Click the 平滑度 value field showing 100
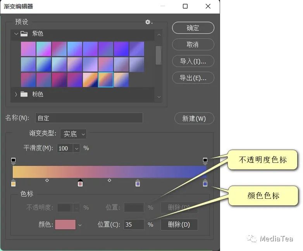 [65, 149]
